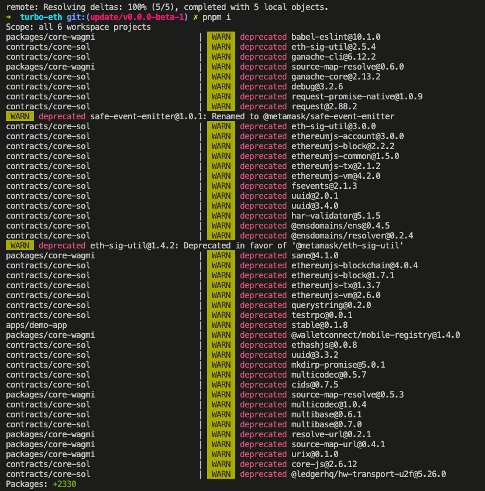Click 'ethereumjs-block@1.7.1' text

[343, 275]
